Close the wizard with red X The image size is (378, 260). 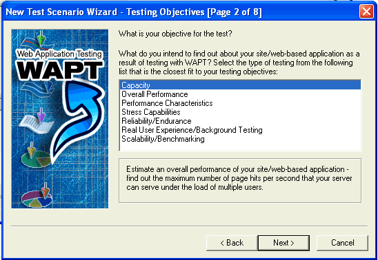click(x=366, y=12)
